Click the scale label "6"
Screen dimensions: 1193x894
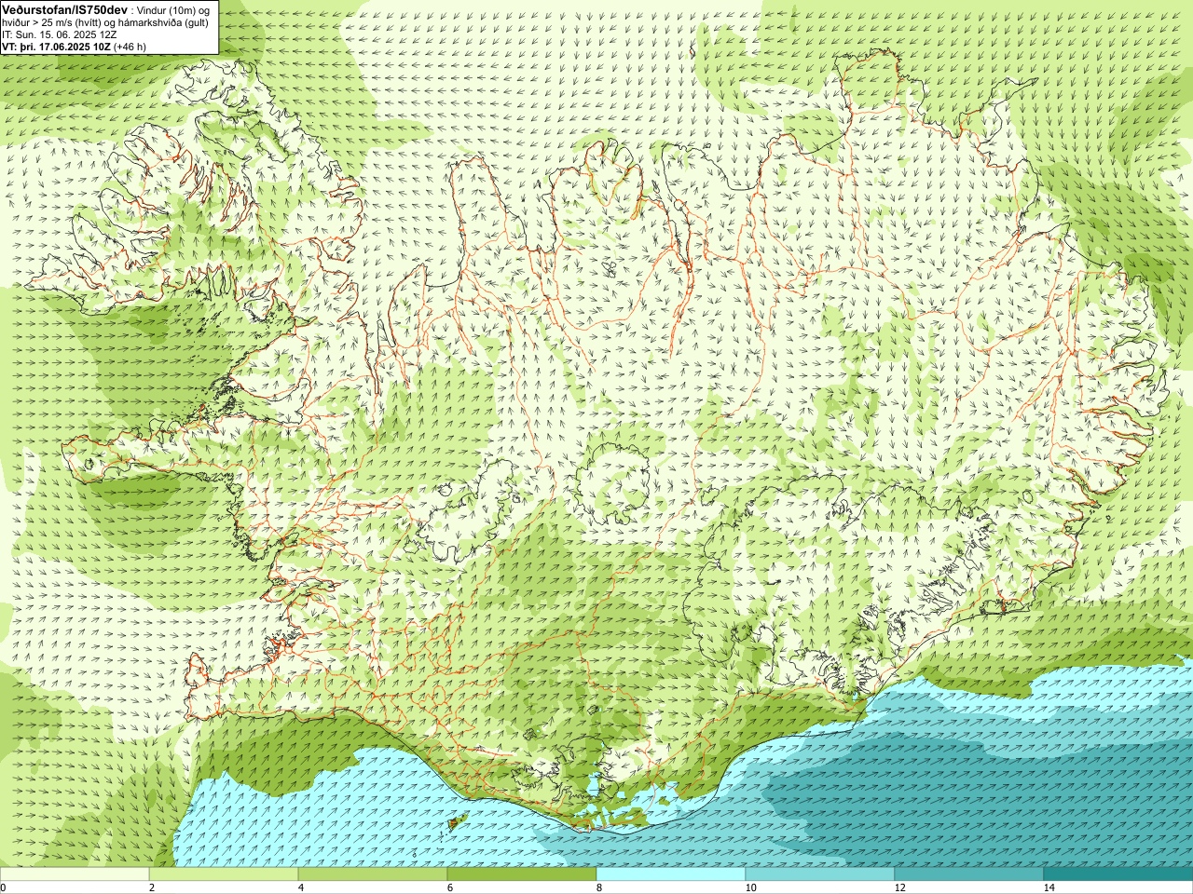(450, 887)
